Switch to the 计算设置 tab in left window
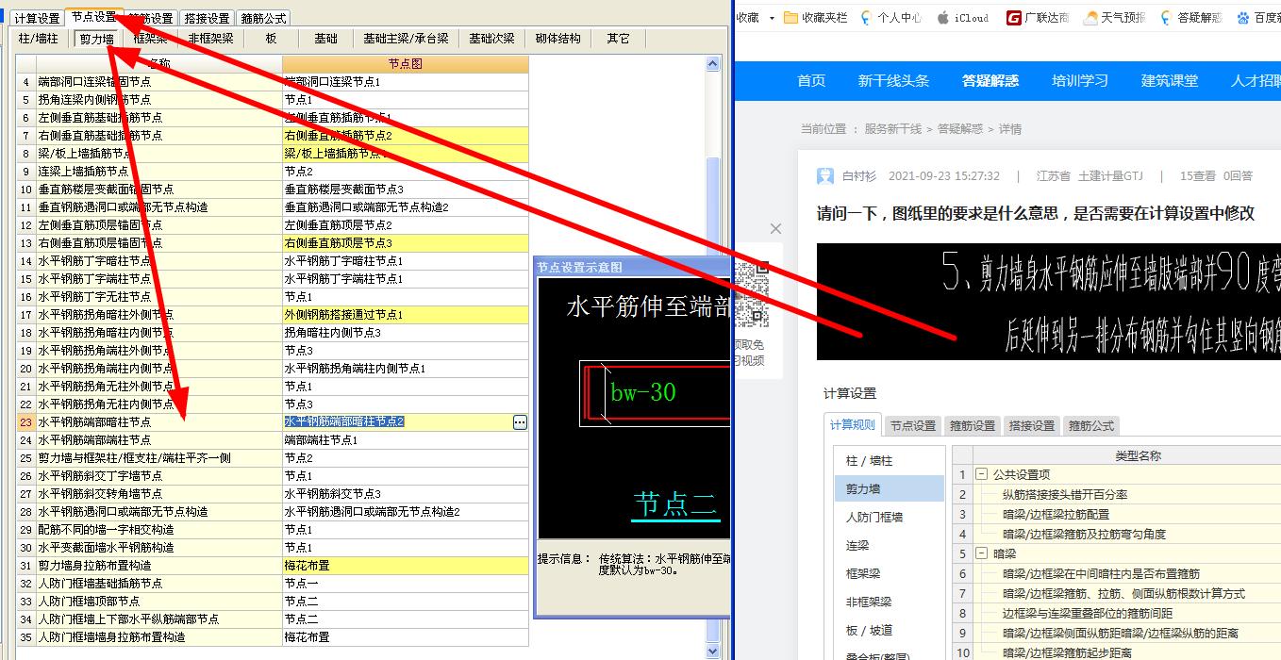 click(x=37, y=18)
